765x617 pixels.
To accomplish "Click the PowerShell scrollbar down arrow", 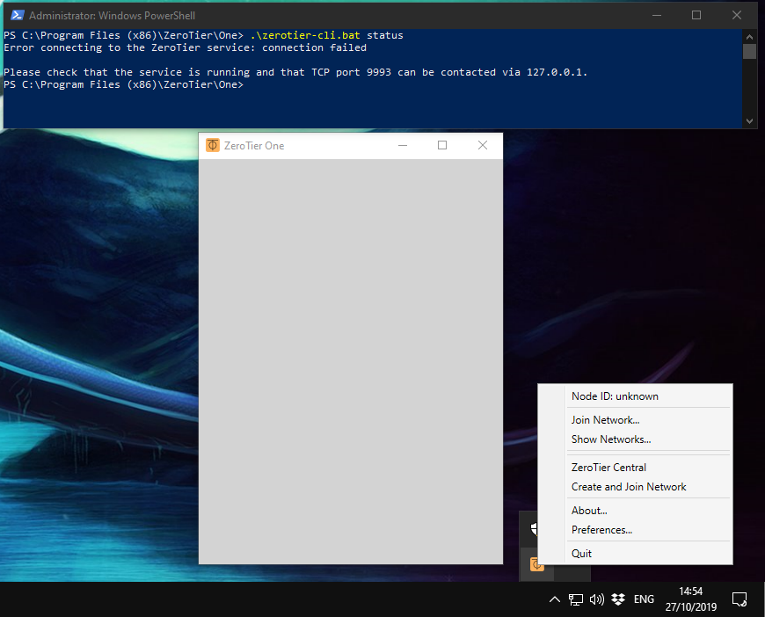I will point(749,121).
